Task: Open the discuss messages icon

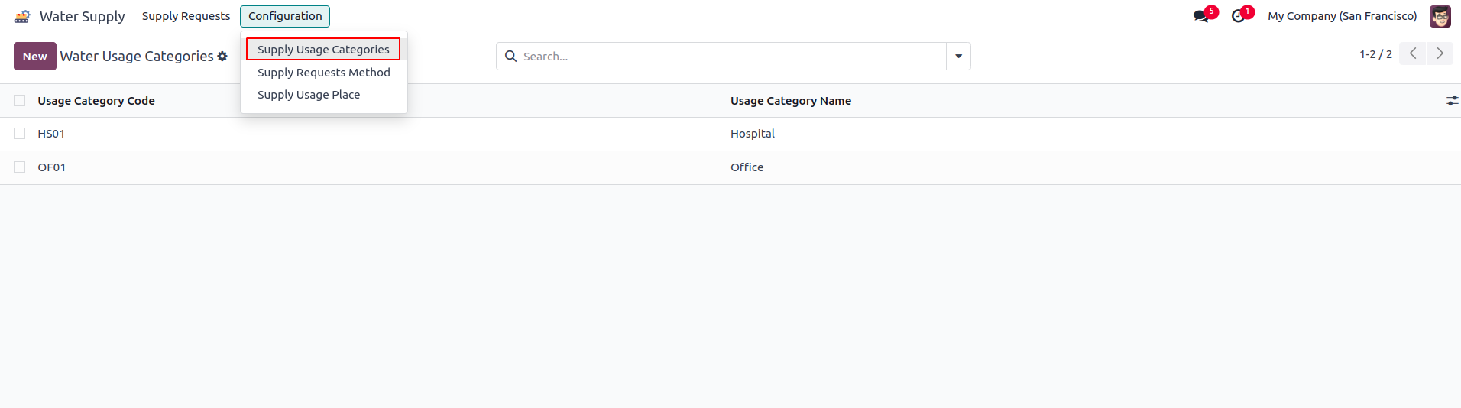Action: click(1201, 16)
